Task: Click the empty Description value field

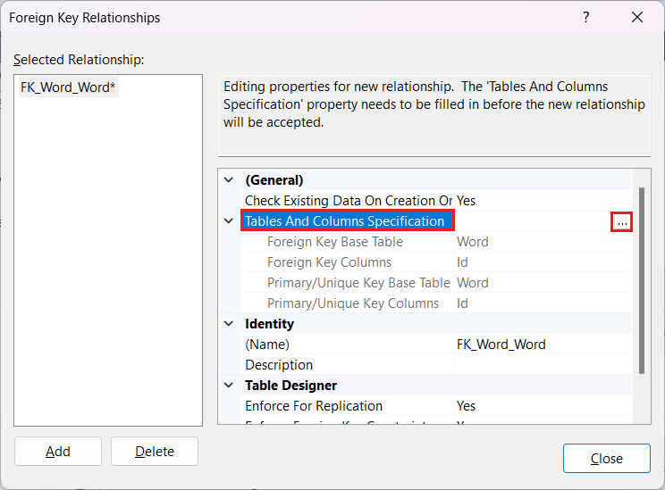Action: point(543,365)
